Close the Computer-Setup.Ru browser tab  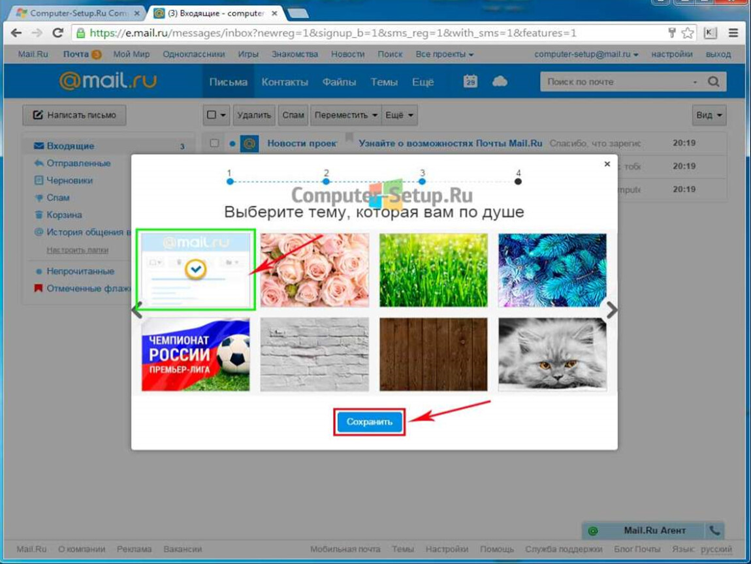(x=136, y=14)
